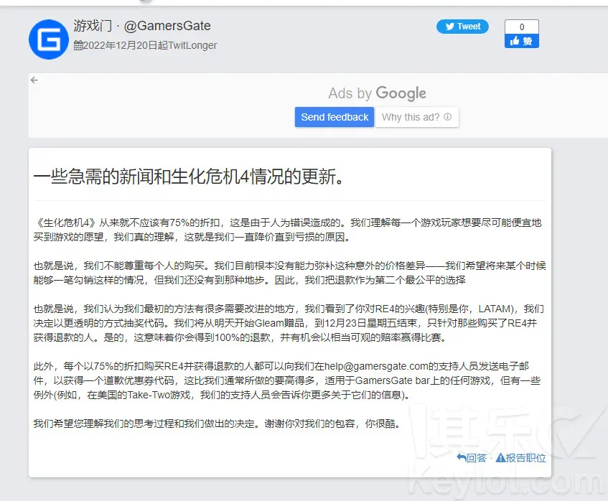Click the calendar icon beside the date
The image size is (608, 501).
point(78,45)
